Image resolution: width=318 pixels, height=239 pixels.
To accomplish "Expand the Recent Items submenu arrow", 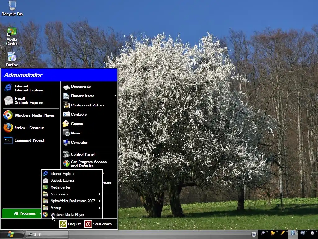I will (x=116, y=96).
